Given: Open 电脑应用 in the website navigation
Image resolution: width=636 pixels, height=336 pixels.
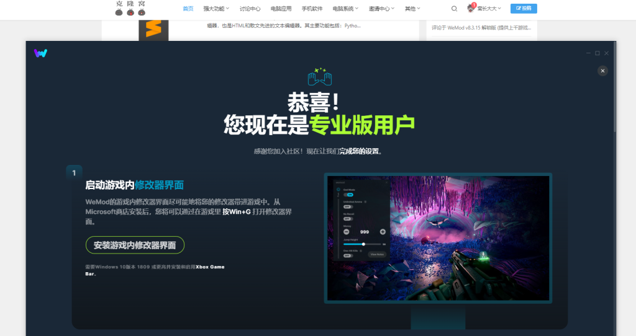Looking at the screenshot, I should [x=281, y=9].
